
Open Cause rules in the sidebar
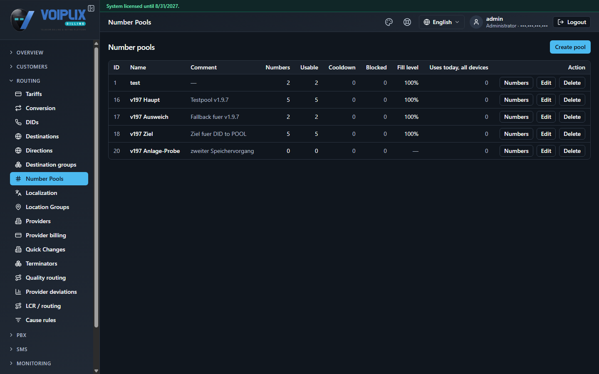[49, 320]
